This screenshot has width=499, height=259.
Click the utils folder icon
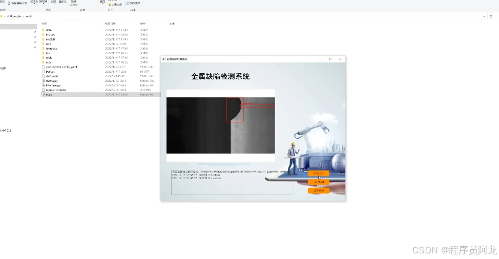[43, 62]
